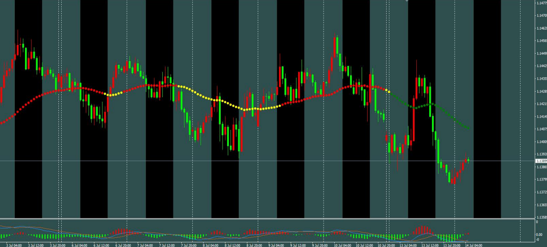Click the 14 Jul 04:00 time label

[x=474, y=245]
